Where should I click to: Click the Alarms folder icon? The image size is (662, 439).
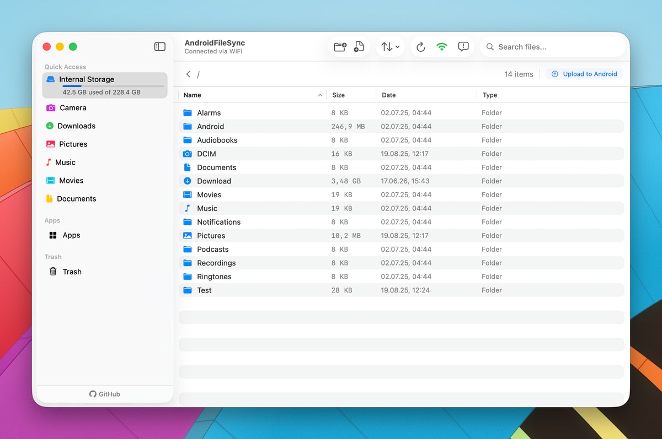coord(187,113)
